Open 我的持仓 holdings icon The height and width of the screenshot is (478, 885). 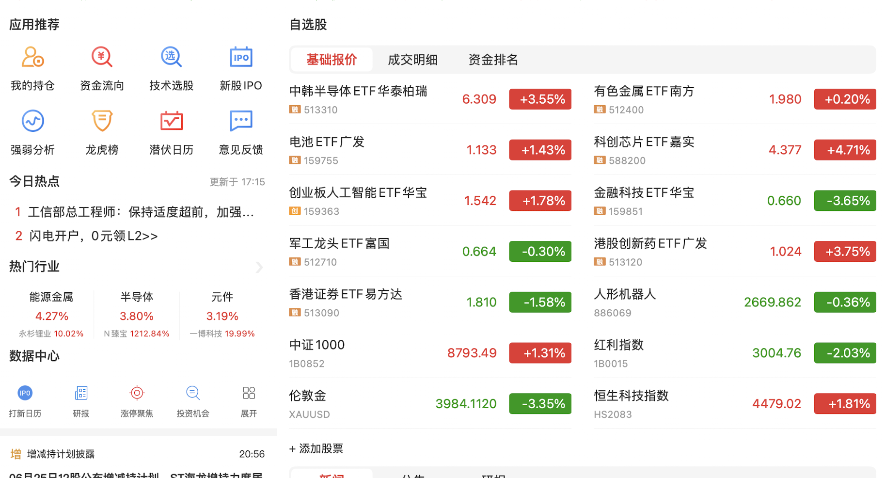[32, 57]
